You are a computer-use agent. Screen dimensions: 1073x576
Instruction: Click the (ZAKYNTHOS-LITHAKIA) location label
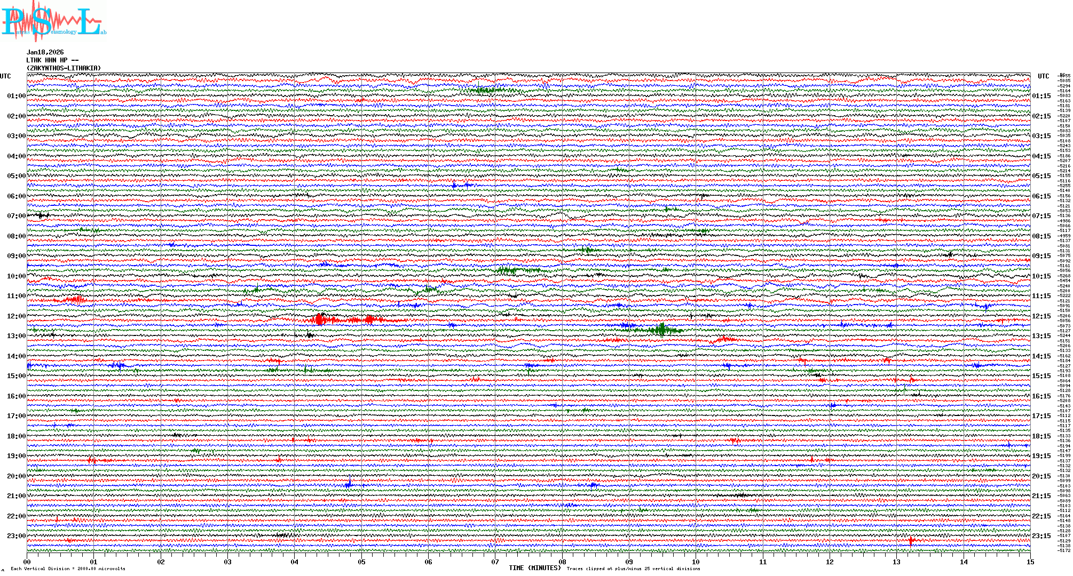(64, 68)
